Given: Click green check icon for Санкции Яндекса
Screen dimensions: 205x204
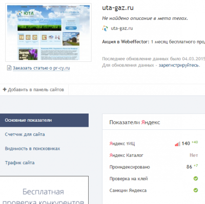Looking at the screenshot, I should coord(196,190).
